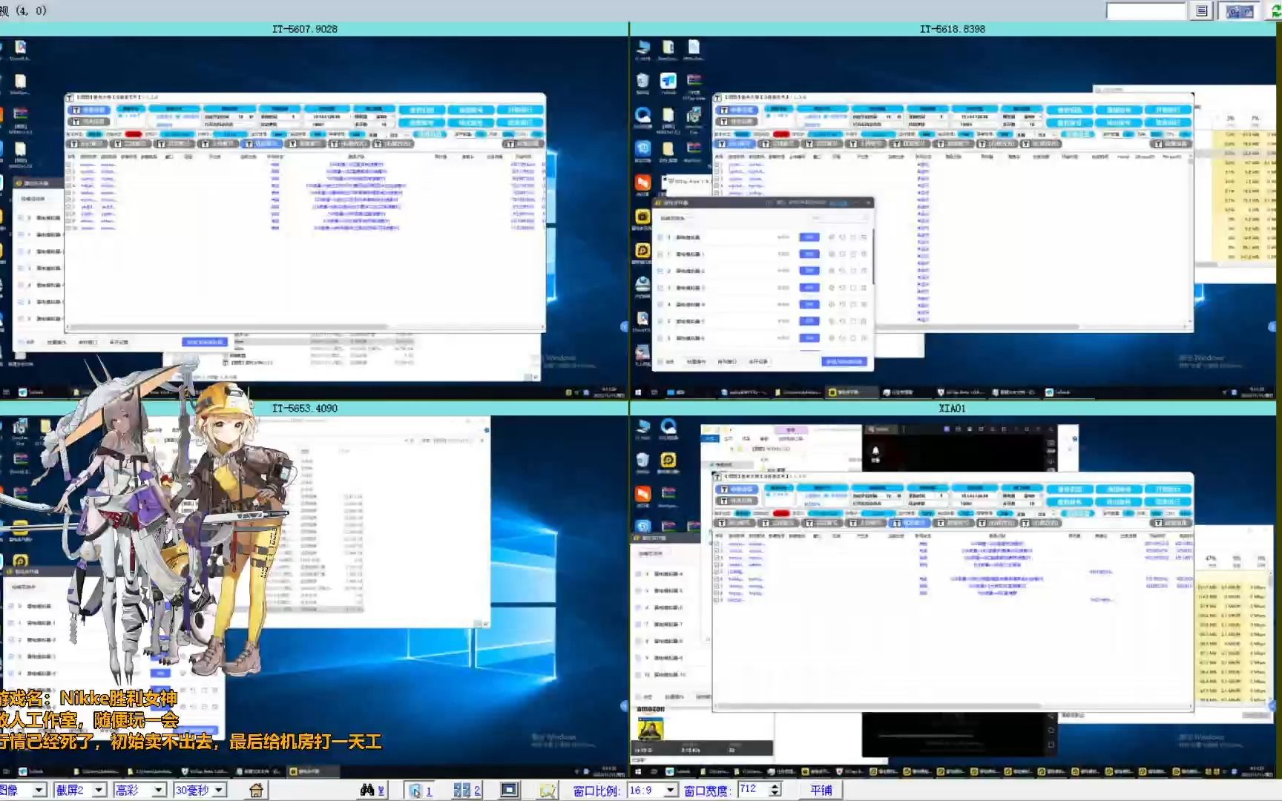The image size is (1282, 801).
Task: Click the 平铺 tile button
Action: point(821,790)
